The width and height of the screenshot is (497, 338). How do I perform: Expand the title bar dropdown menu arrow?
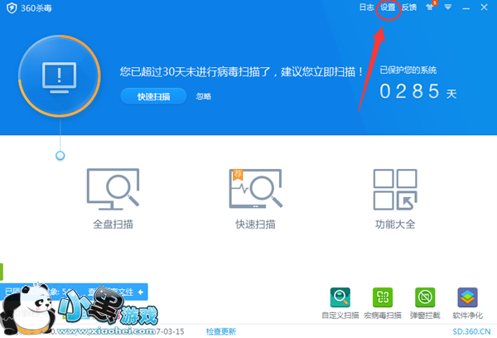pos(448,7)
